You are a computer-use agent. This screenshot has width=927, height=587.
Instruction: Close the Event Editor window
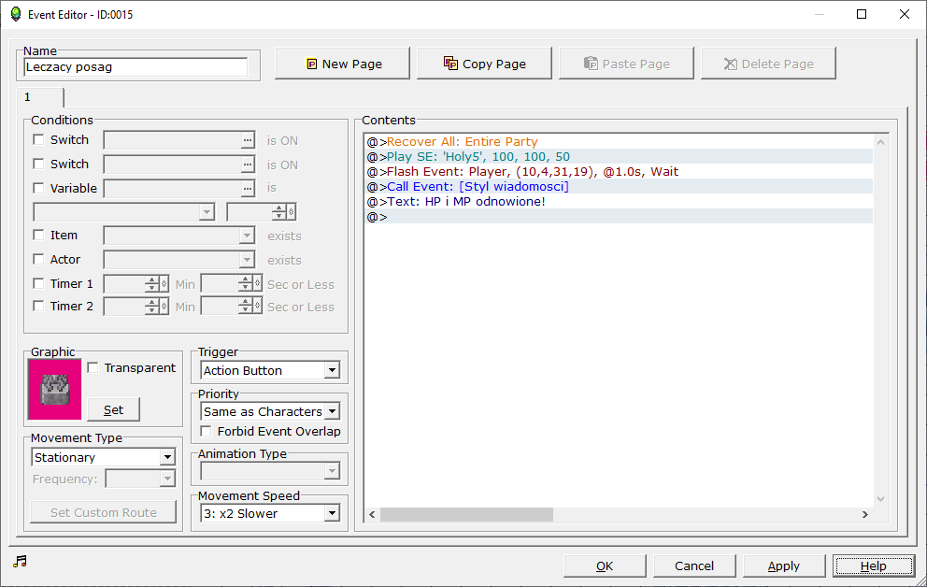click(x=905, y=14)
